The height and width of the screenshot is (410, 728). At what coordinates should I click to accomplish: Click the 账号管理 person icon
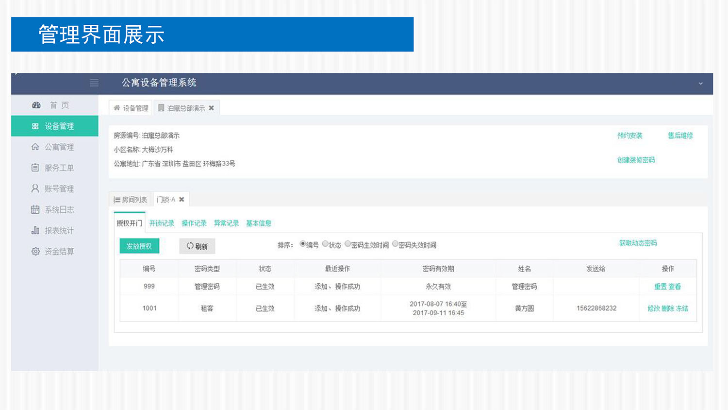click(36, 188)
